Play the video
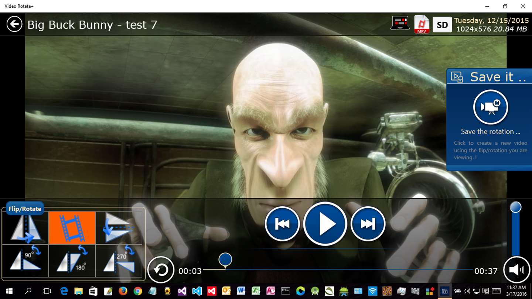Screen dimensions: 532x299 [x=325, y=224]
